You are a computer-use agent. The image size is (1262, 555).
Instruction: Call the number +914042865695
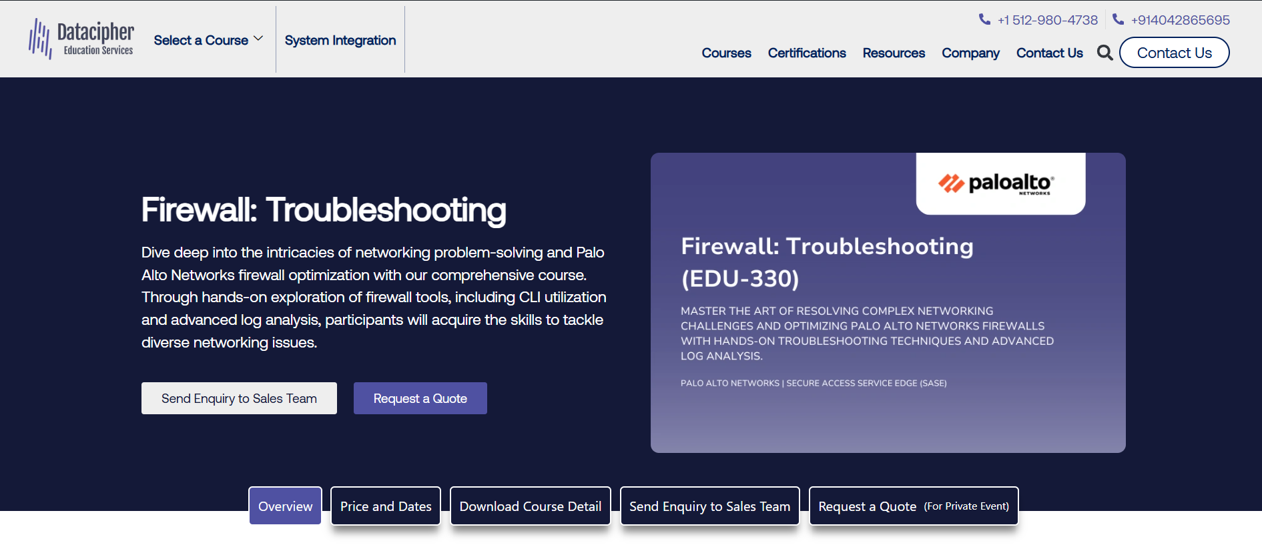tap(1180, 20)
